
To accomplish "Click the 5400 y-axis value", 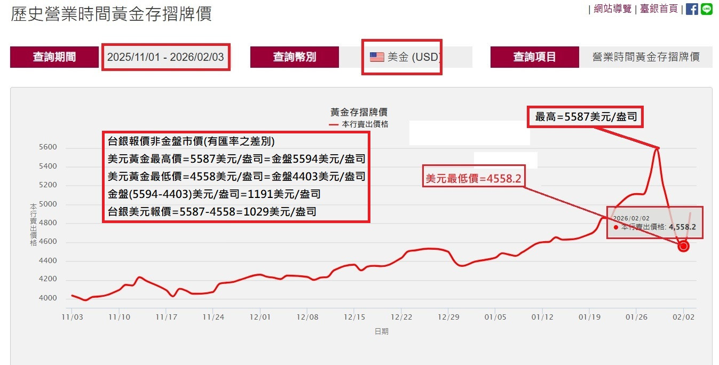I will click(x=48, y=166).
